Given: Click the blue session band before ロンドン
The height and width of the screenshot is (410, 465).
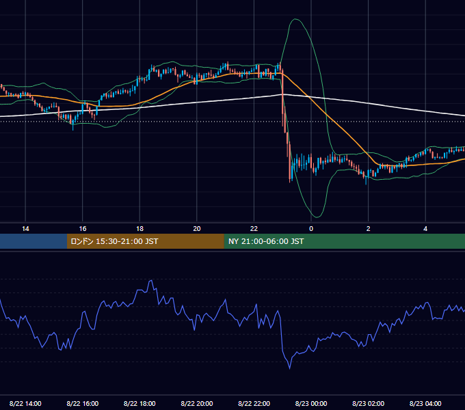Looking at the screenshot, I should pyautogui.click(x=34, y=241).
